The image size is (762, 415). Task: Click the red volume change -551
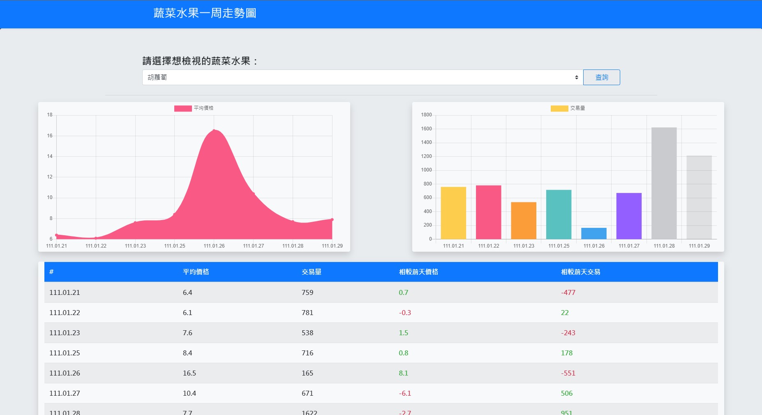click(568, 373)
